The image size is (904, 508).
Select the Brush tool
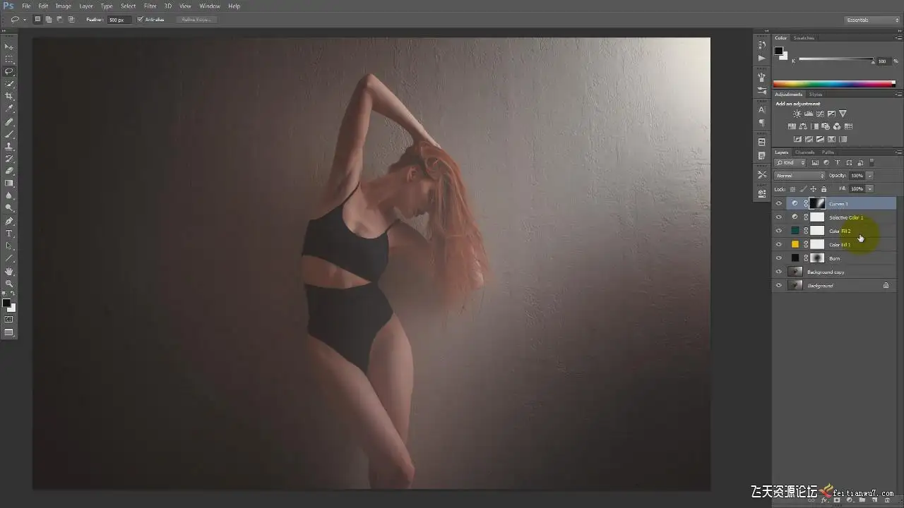tap(9, 134)
